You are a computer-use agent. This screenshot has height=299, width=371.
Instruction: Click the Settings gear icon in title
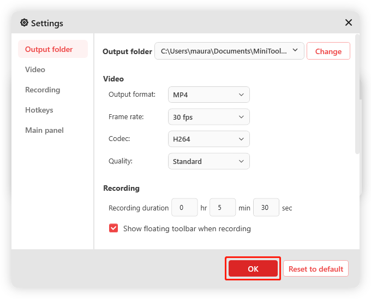coord(24,23)
